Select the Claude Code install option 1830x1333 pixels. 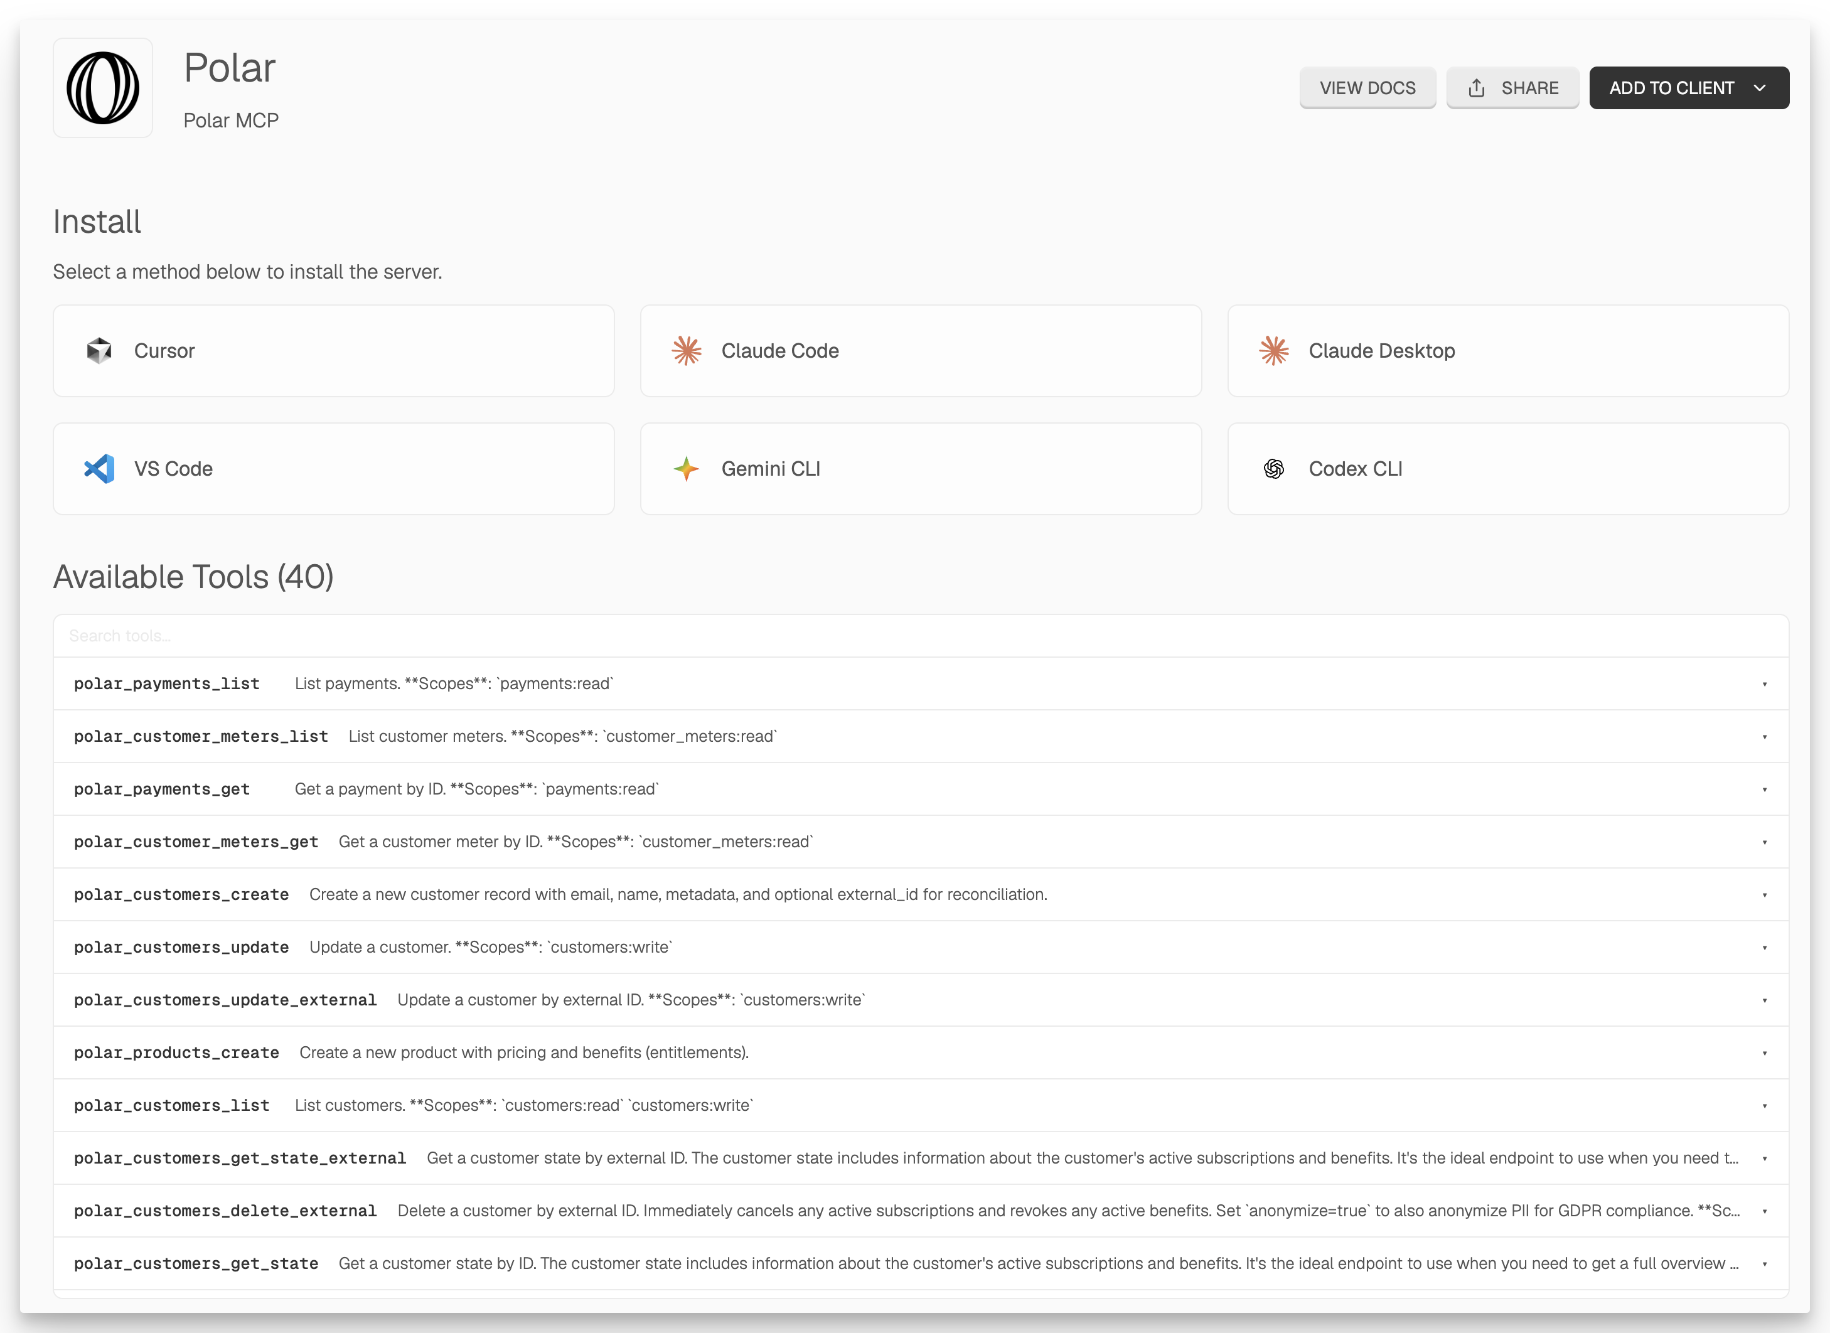(x=921, y=351)
